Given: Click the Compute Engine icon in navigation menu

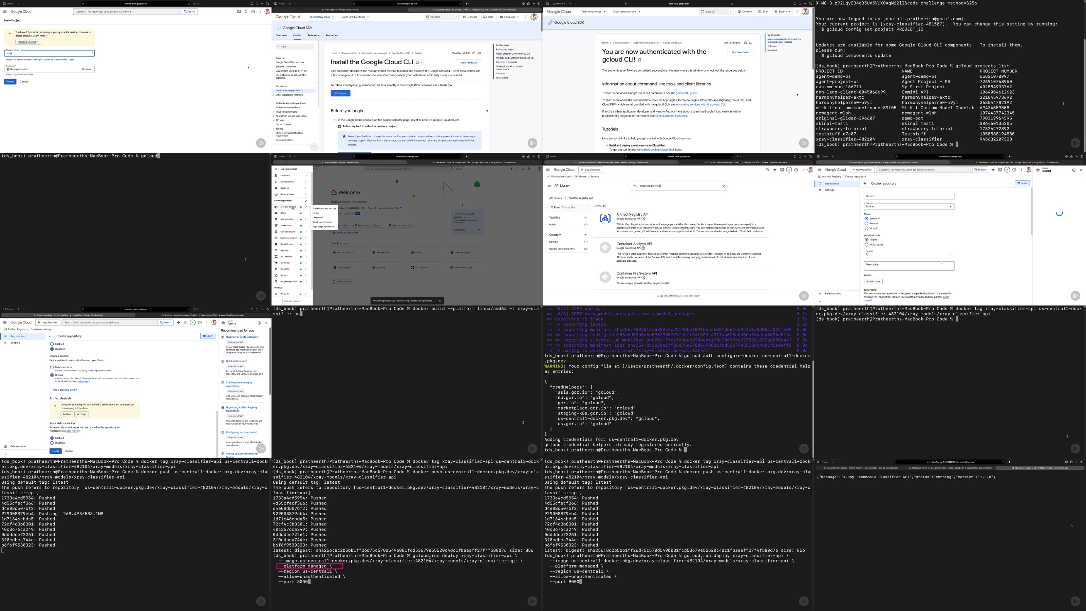Looking at the screenshot, I should point(276,232).
